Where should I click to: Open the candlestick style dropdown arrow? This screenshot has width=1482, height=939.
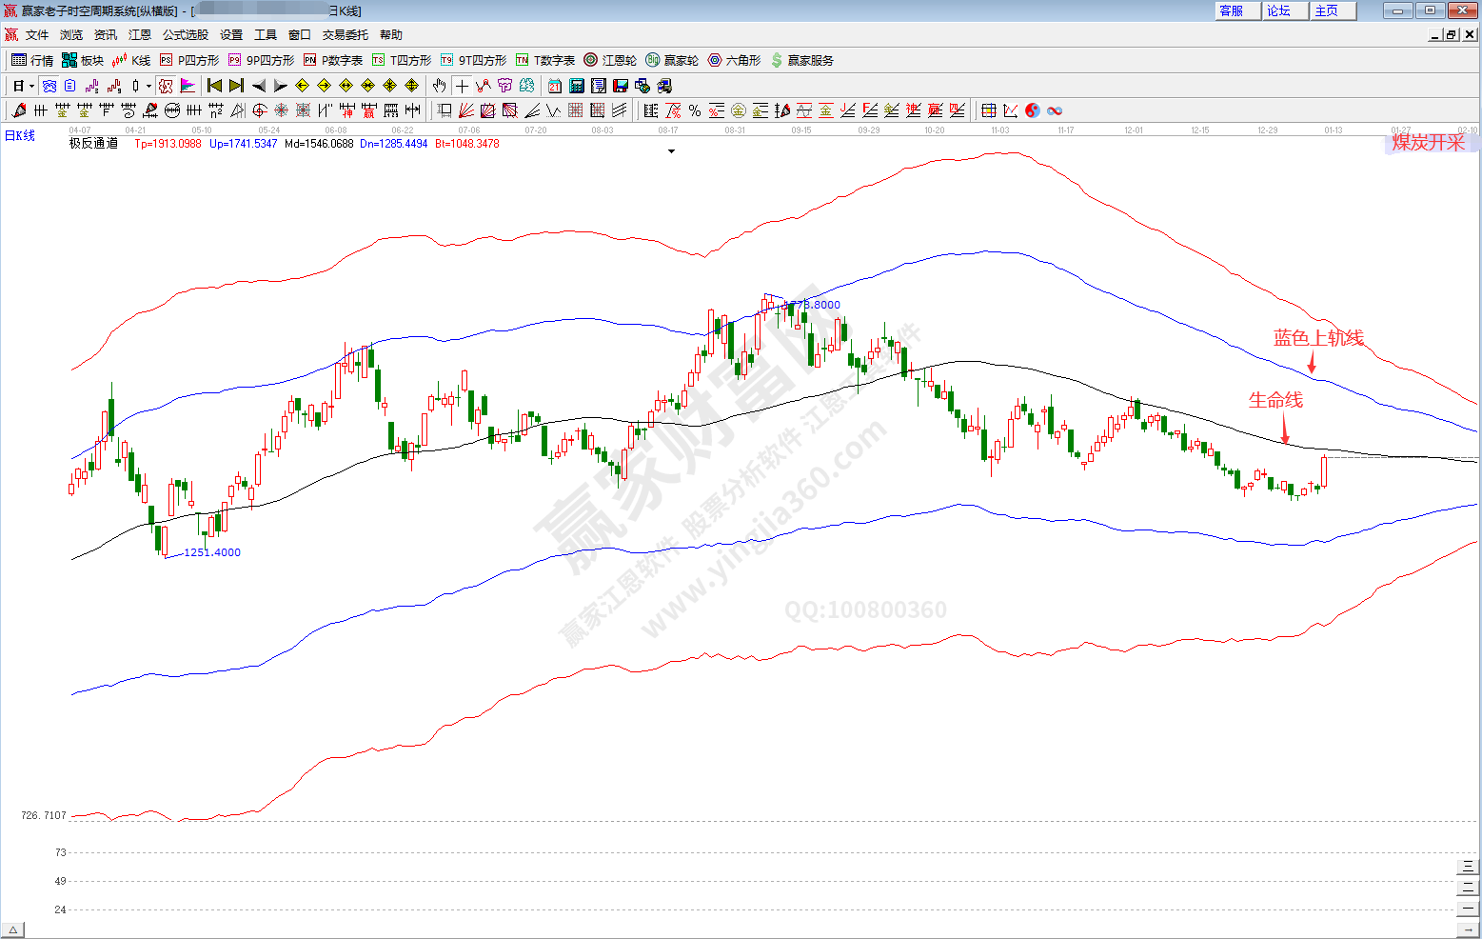[x=148, y=86]
